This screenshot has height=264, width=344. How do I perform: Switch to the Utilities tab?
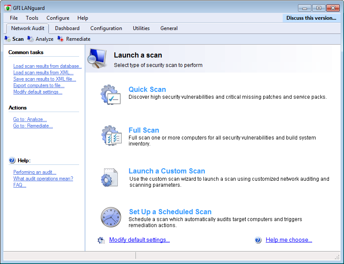click(x=141, y=28)
